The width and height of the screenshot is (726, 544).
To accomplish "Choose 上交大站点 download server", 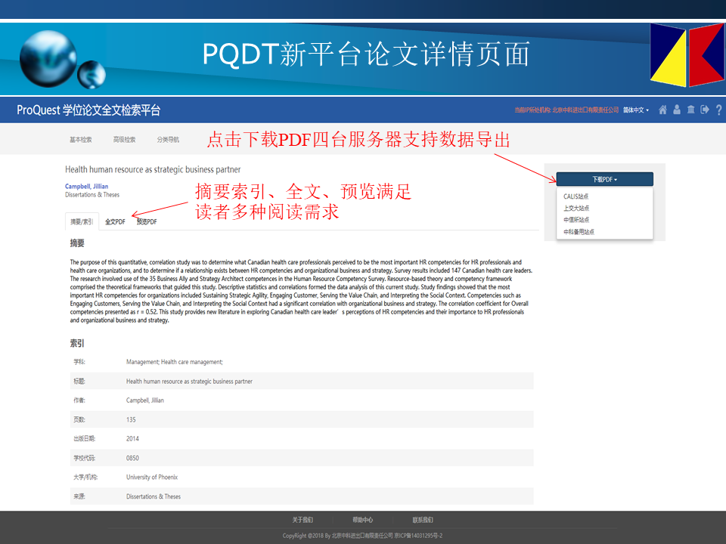I will click(x=576, y=208).
